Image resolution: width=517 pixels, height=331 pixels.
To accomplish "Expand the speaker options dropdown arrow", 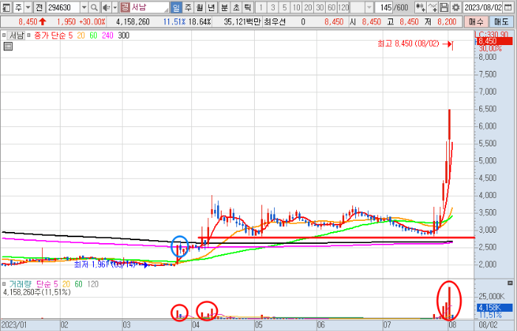I will tap(114, 7).
